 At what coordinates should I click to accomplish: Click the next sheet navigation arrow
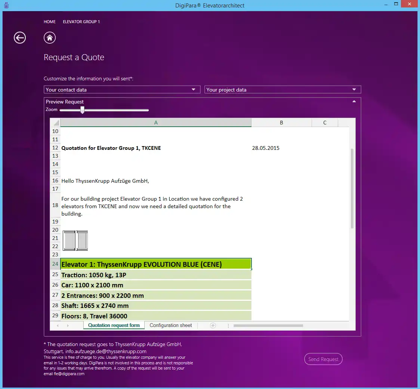68,326
